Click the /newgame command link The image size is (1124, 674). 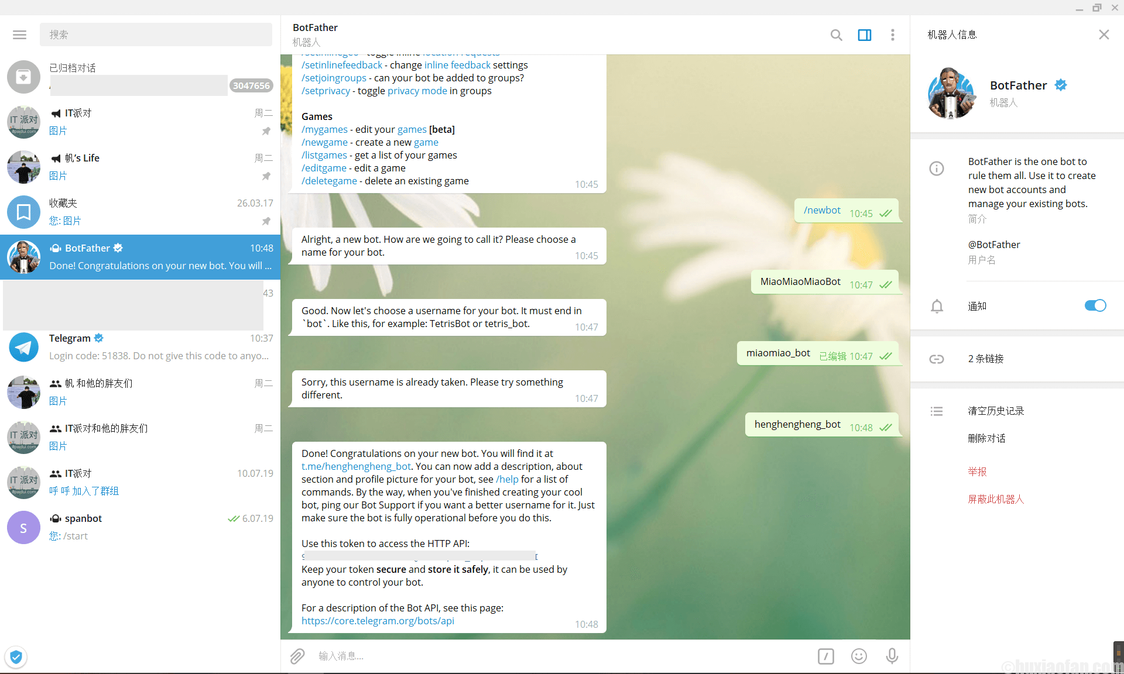pos(324,142)
